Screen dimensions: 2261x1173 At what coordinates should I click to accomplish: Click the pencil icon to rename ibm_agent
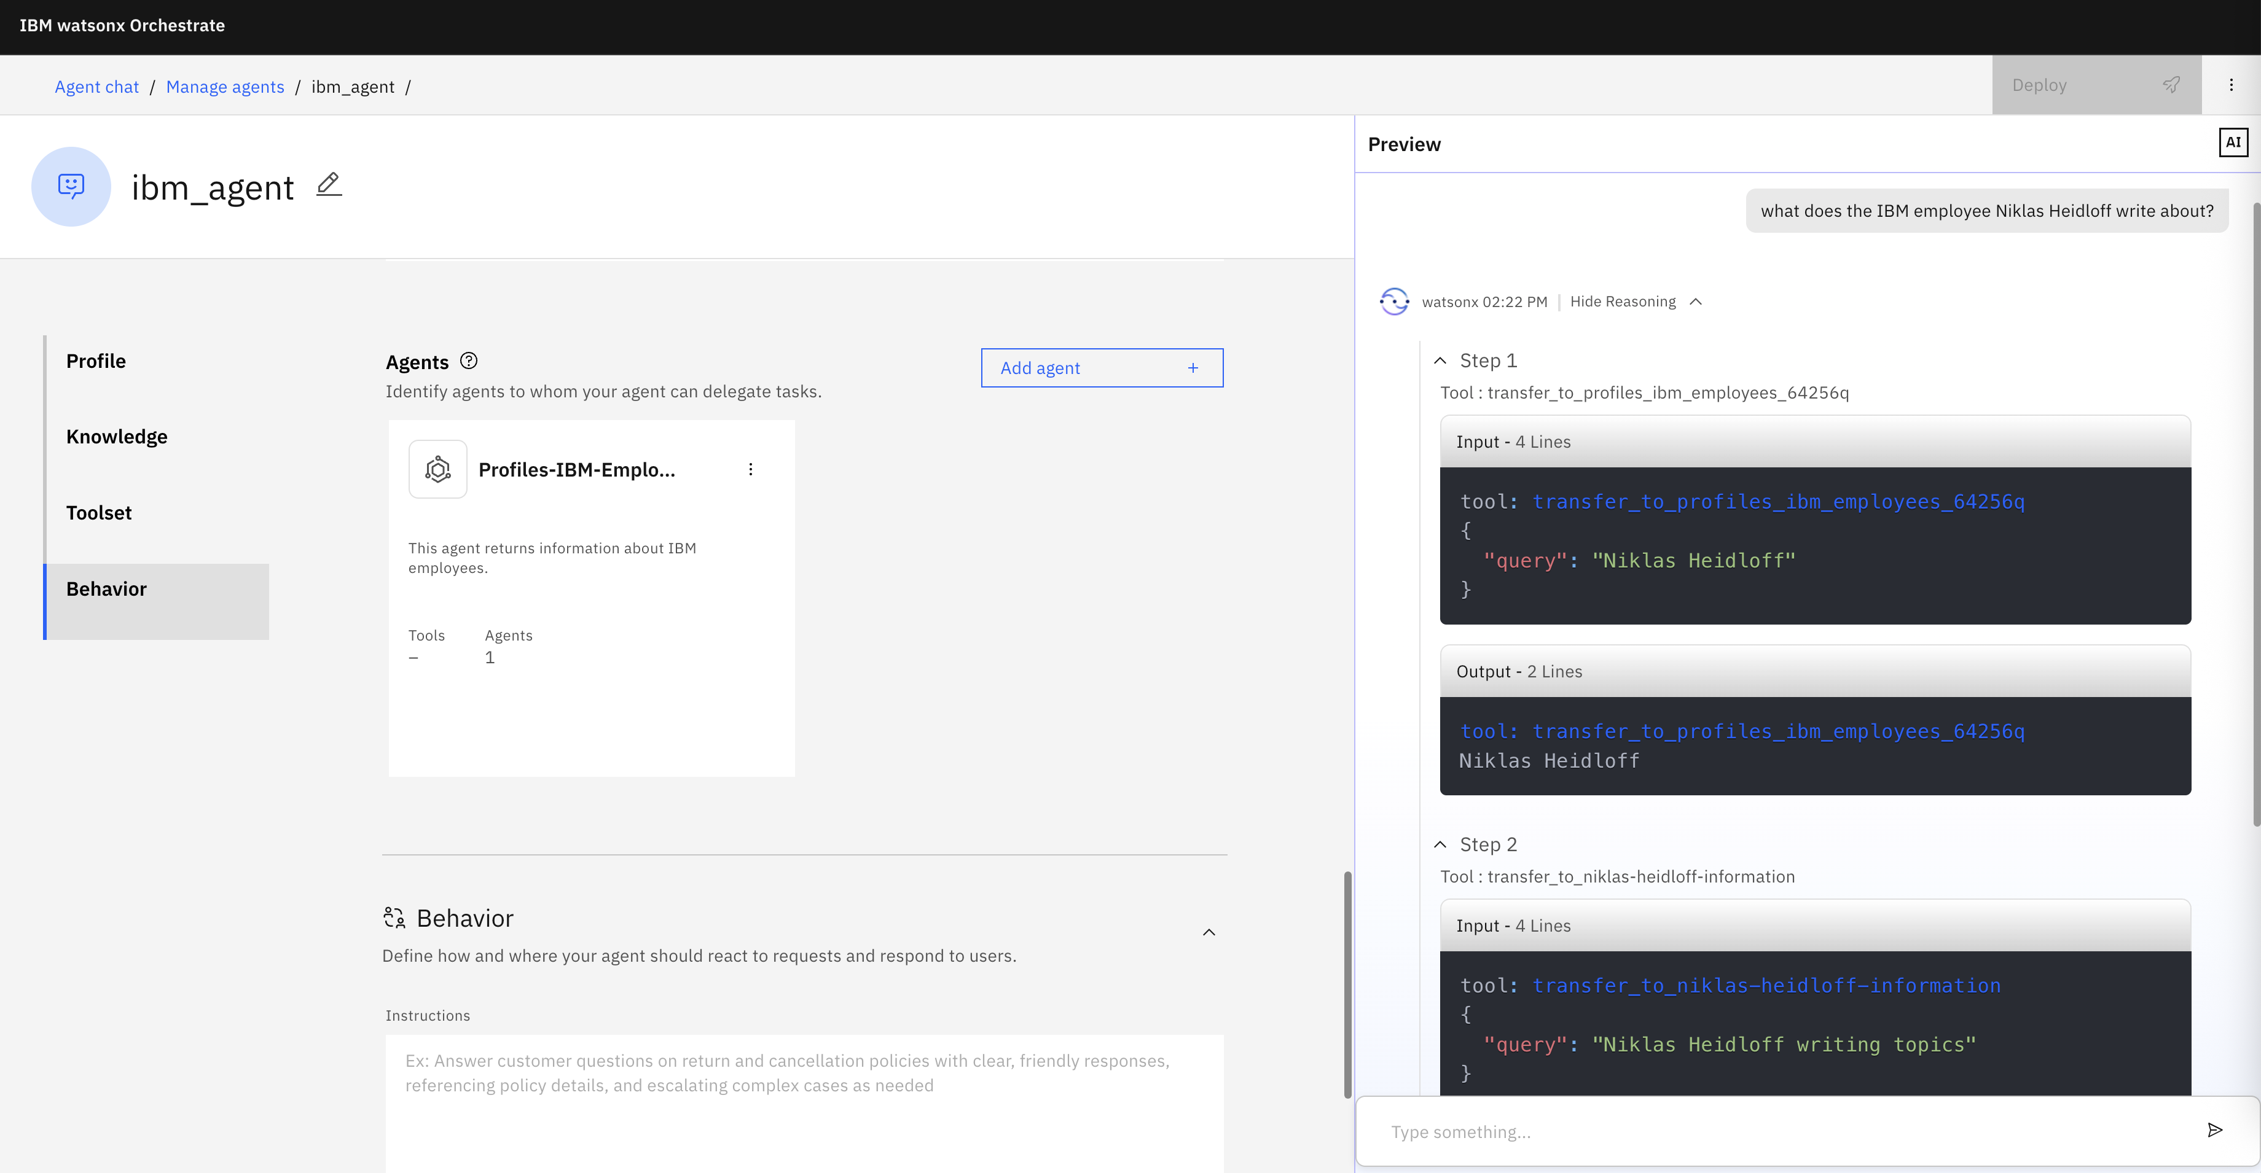coord(328,185)
